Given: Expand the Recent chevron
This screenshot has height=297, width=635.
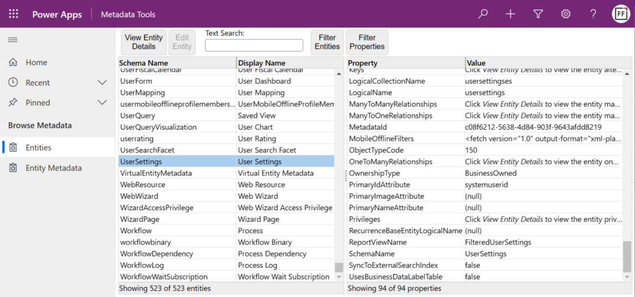Looking at the screenshot, I should (x=102, y=82).
